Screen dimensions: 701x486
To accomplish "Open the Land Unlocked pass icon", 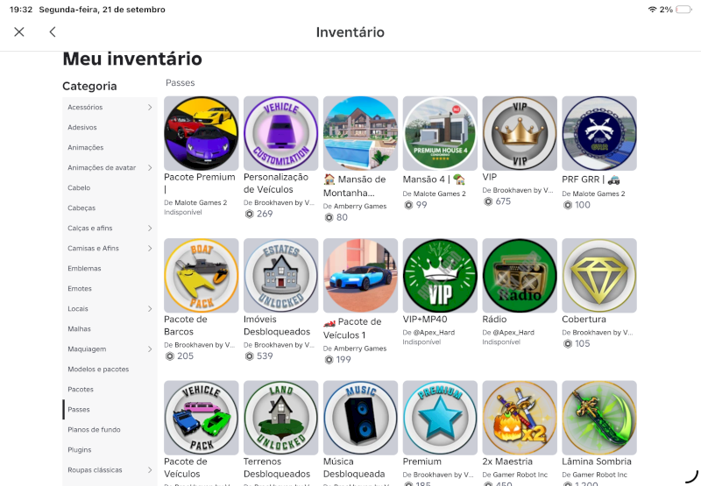I will pyautogui.click(x=280, y=418).
